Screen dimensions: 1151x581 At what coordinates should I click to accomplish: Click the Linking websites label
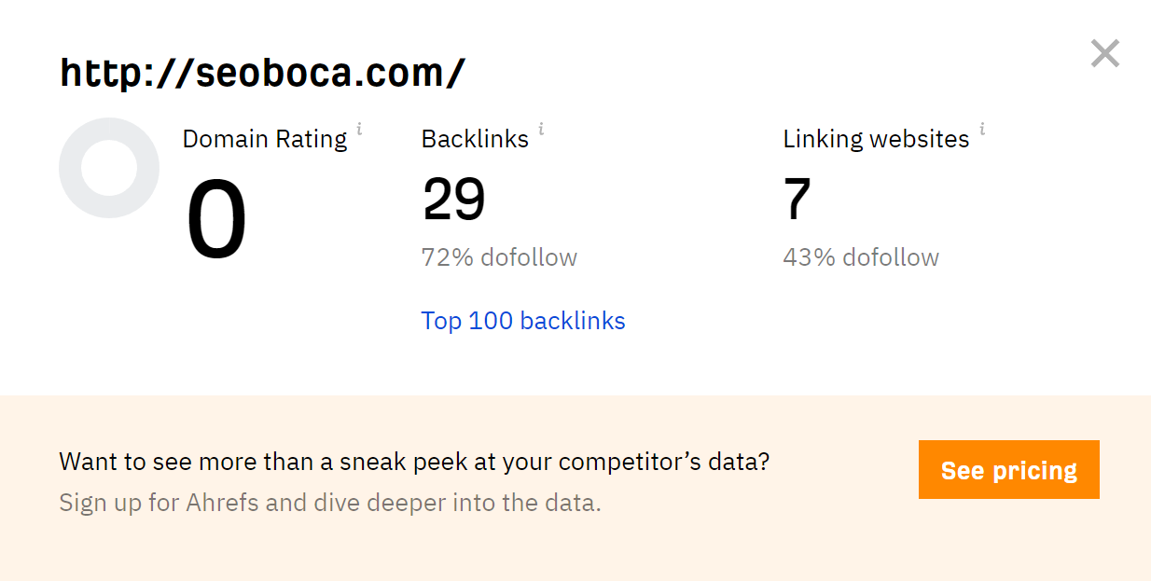(877, 139)
